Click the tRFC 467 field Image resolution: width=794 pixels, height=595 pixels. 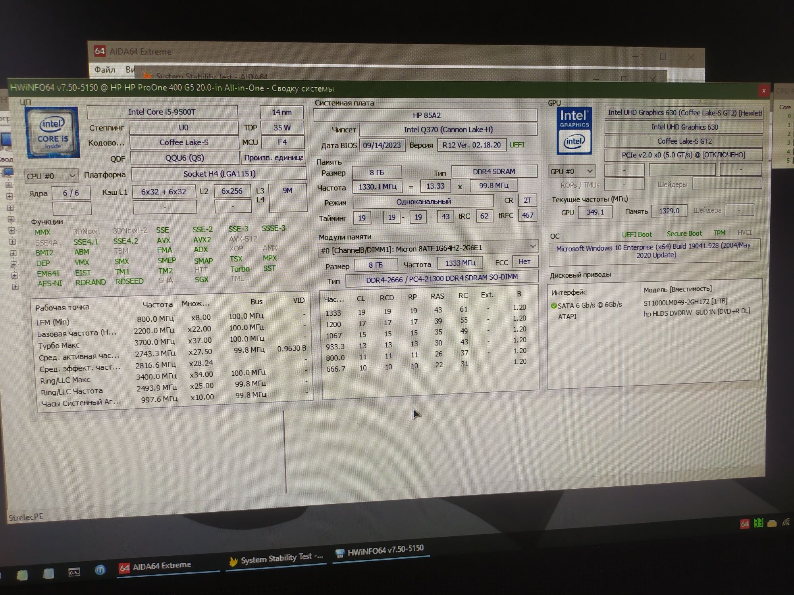528,215
